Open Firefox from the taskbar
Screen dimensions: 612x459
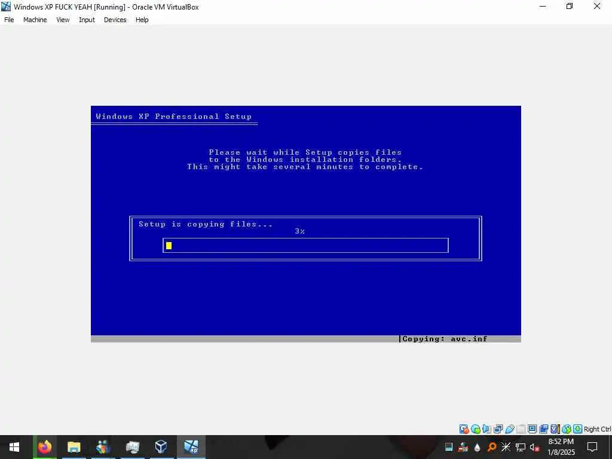pyautogui.click(x=44, y=447)
